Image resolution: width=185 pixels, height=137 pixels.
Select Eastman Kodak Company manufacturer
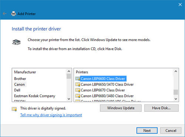point(35,96)
